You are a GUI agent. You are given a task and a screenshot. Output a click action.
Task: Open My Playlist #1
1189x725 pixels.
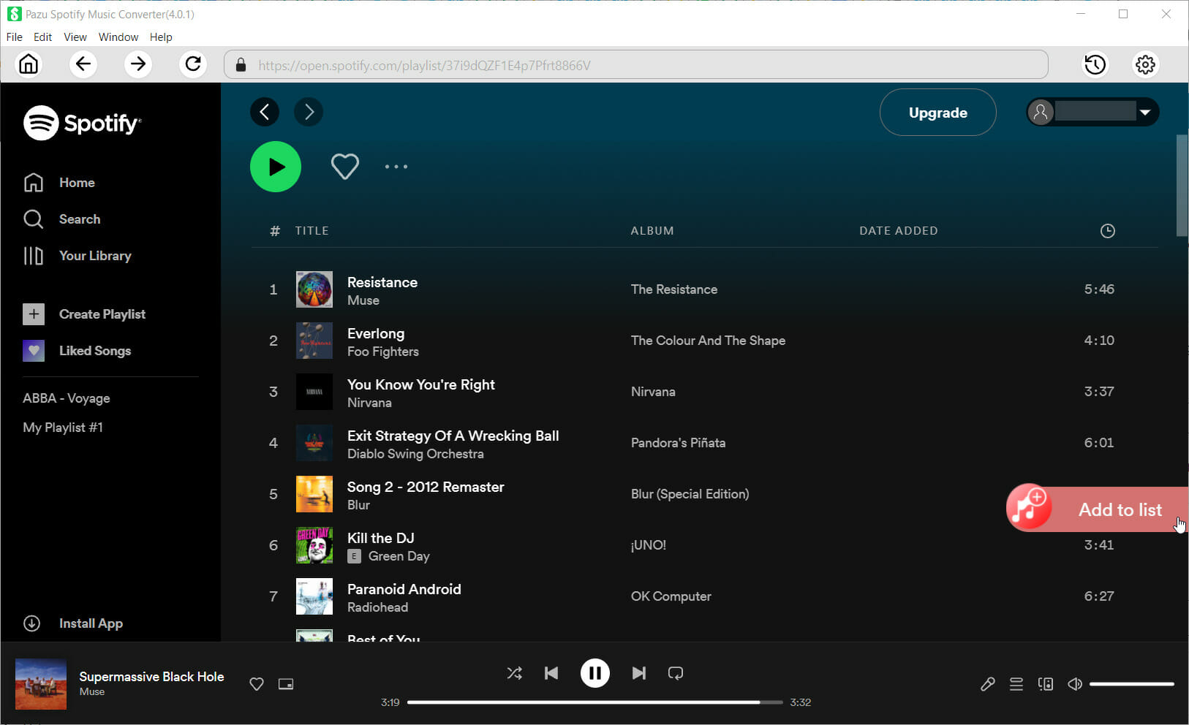pyautogui.click(x=63, y=428)
